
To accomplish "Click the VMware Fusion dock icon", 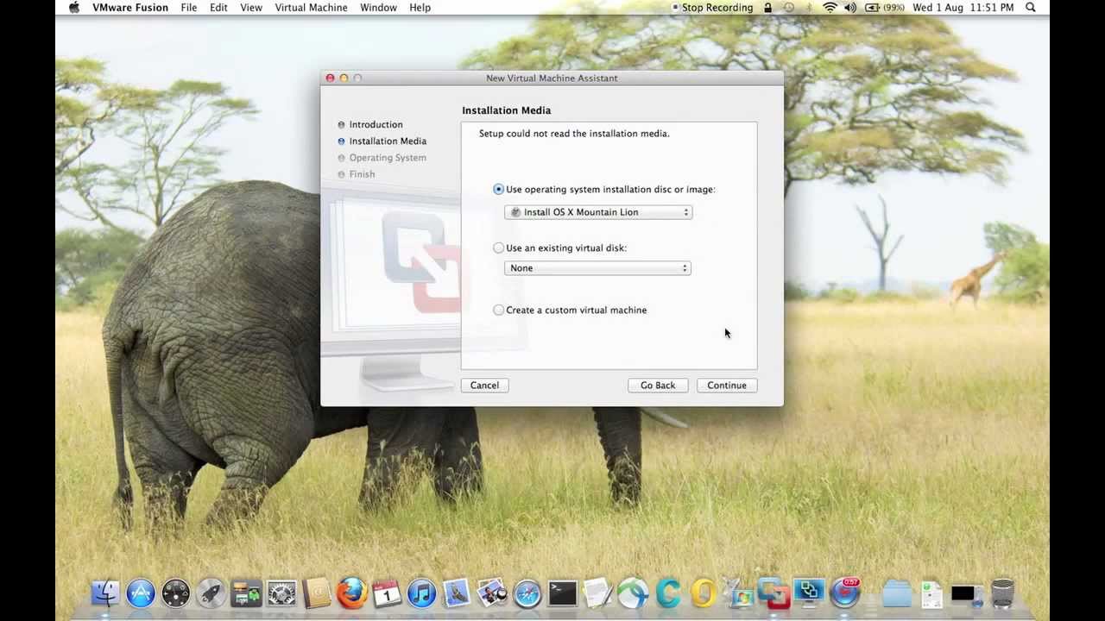I will (x=773, y=593).
